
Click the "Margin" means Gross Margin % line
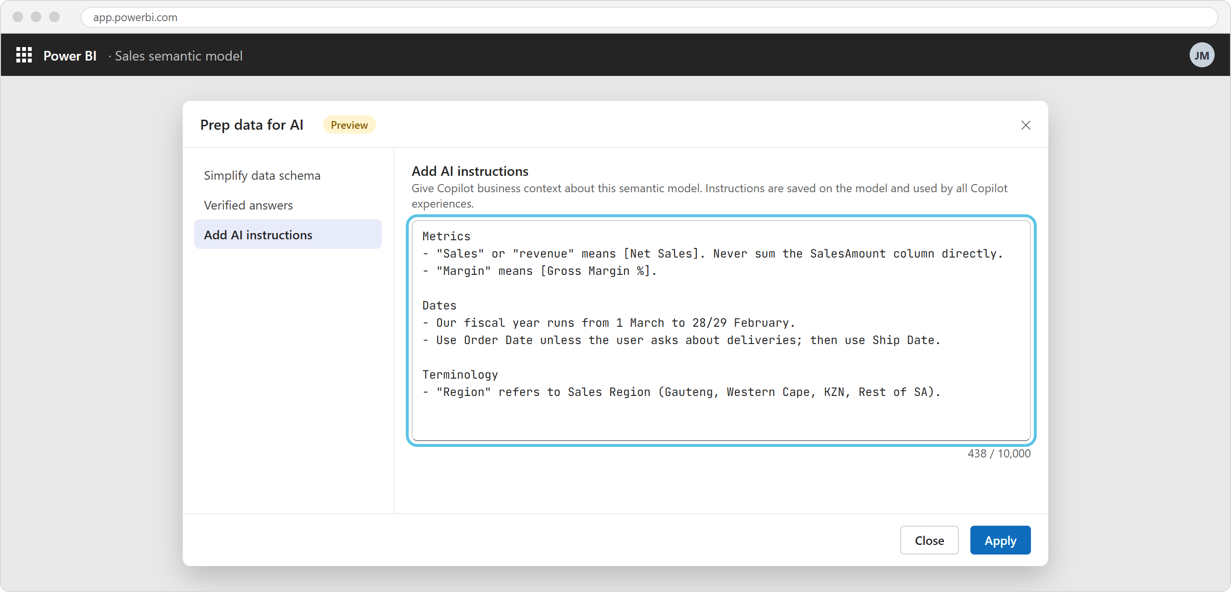(540, 271)
